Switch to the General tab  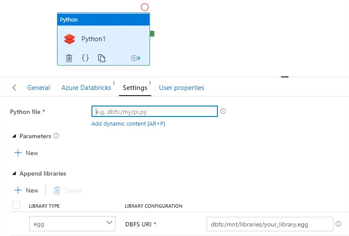tap(38, 88)
